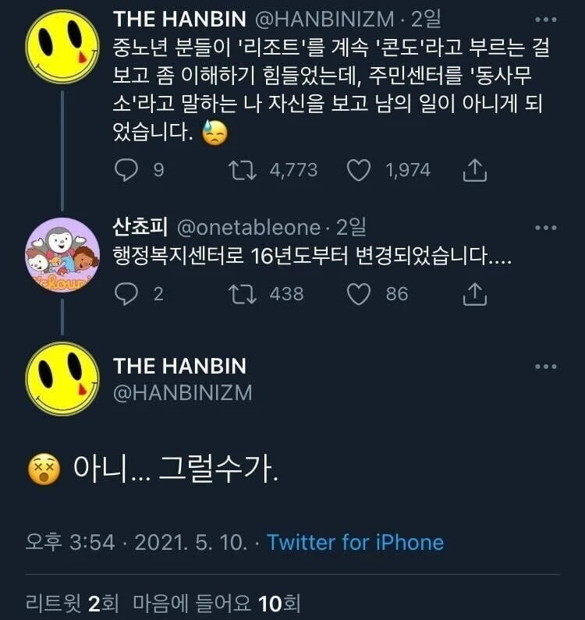Open @HANBINIZM handle on main tweet
This screenshot has width=585, height=620.
pos(183,393)
